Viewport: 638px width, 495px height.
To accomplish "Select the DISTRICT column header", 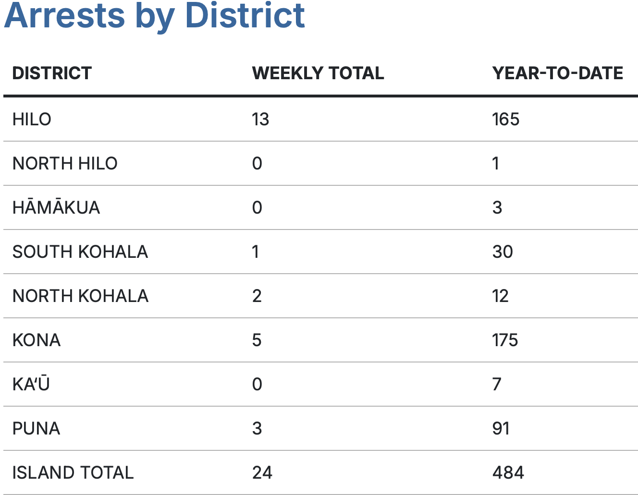I will (52, 73).
